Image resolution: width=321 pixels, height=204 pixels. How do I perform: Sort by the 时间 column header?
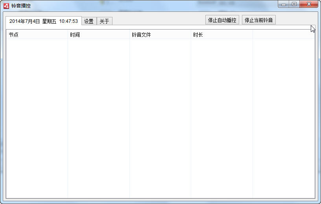pyautogui.click(x=98, y=35)
